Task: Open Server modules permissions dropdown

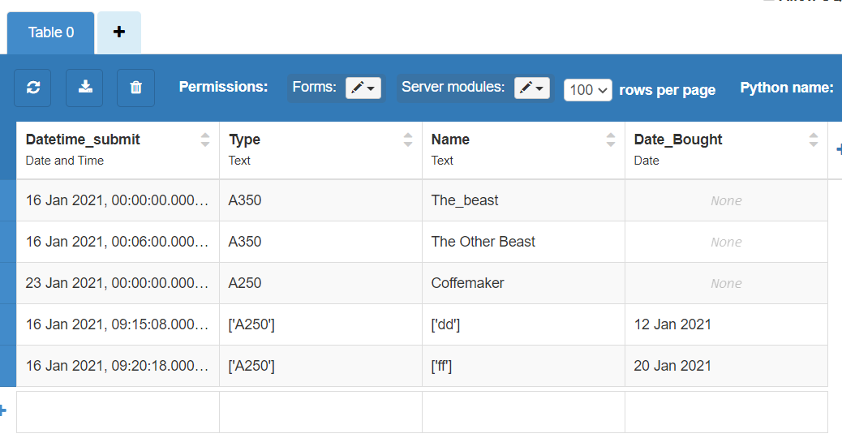Action: pyautogui.click(x=532, y=88)
